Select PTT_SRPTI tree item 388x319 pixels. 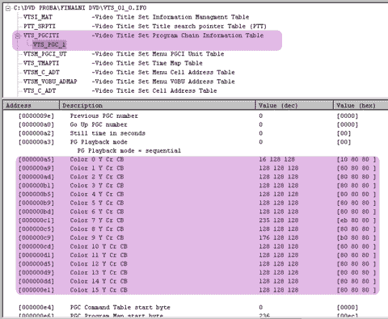coord(40,27)
